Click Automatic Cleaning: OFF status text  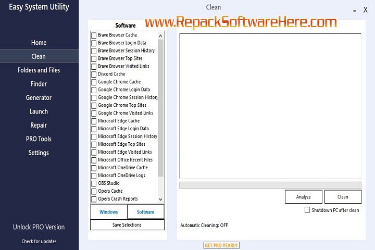[204, 226]
